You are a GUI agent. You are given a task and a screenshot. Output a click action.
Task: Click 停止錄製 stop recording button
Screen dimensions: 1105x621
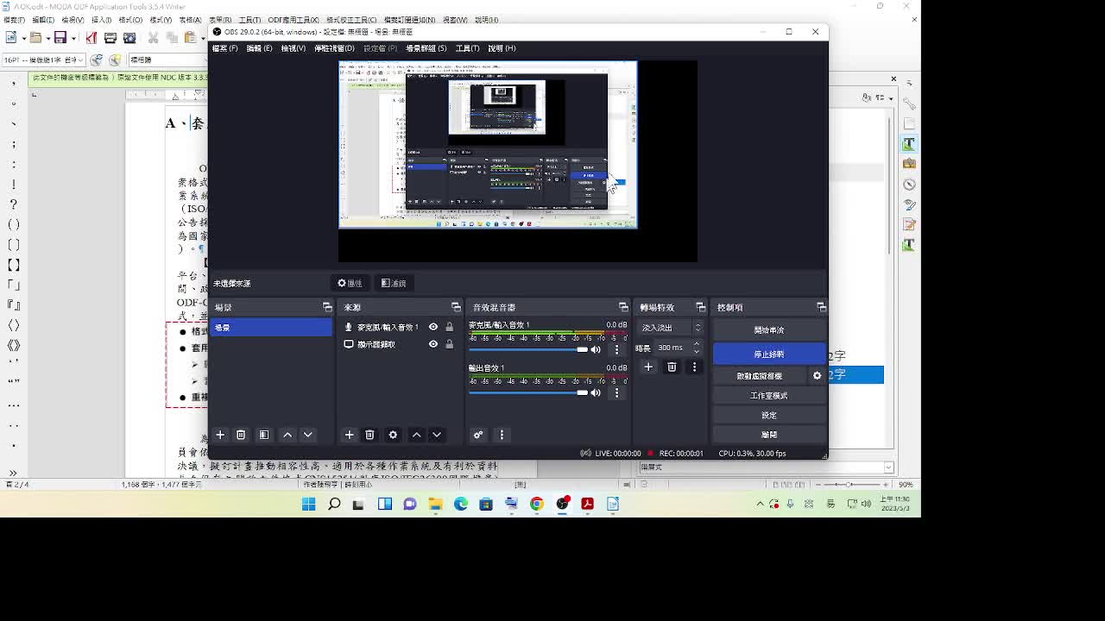click(x=768, y=354)
